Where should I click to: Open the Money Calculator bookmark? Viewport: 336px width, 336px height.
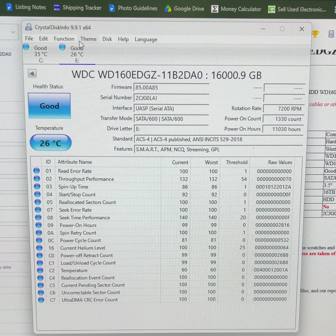coord(236,9)
